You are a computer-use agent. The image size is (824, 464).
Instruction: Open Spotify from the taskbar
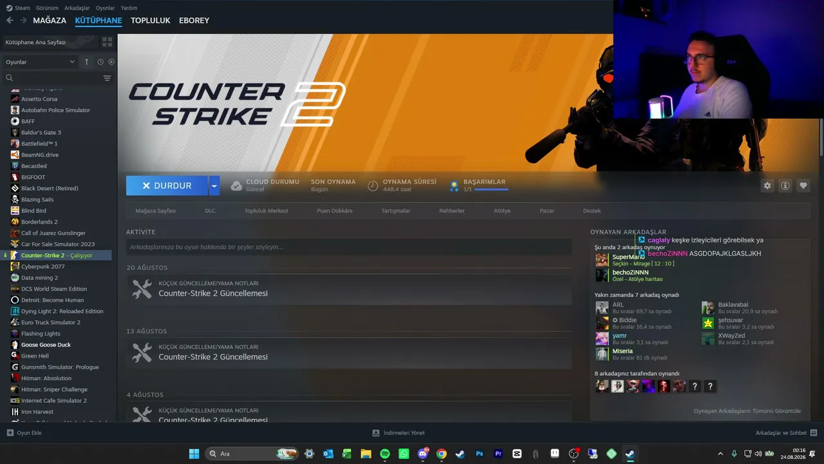385,454
